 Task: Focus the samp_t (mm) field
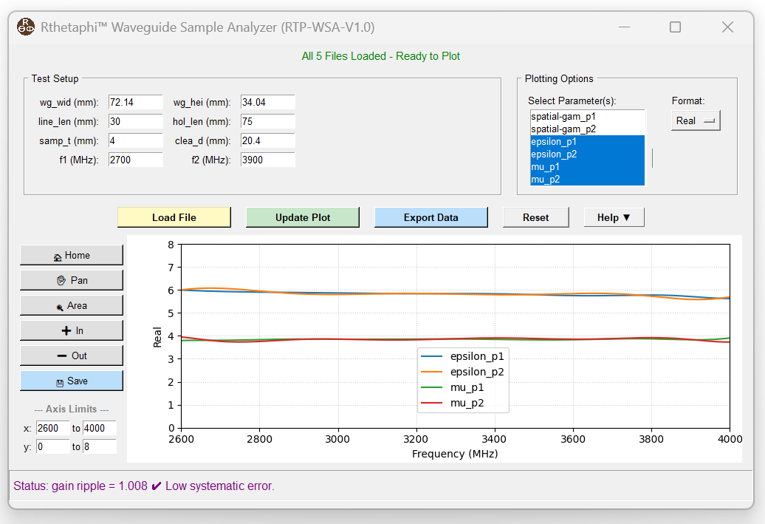pos(136,140)
